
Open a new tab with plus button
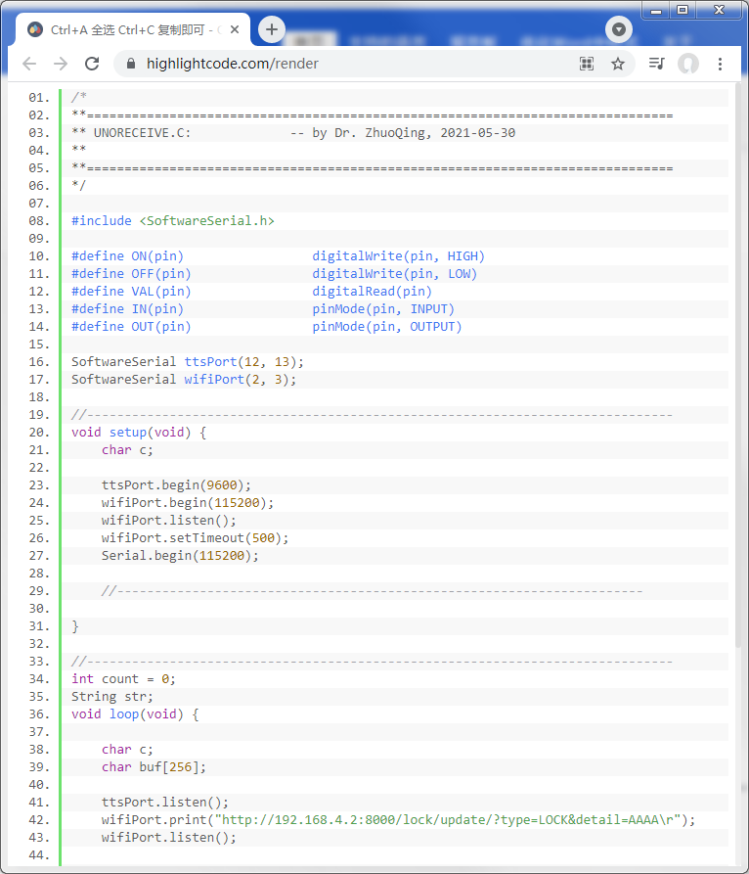272,29
